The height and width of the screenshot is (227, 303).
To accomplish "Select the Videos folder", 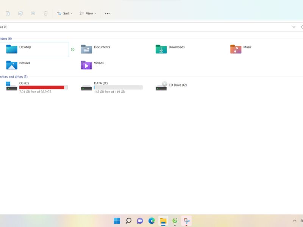I will click(x=92, y=65).
